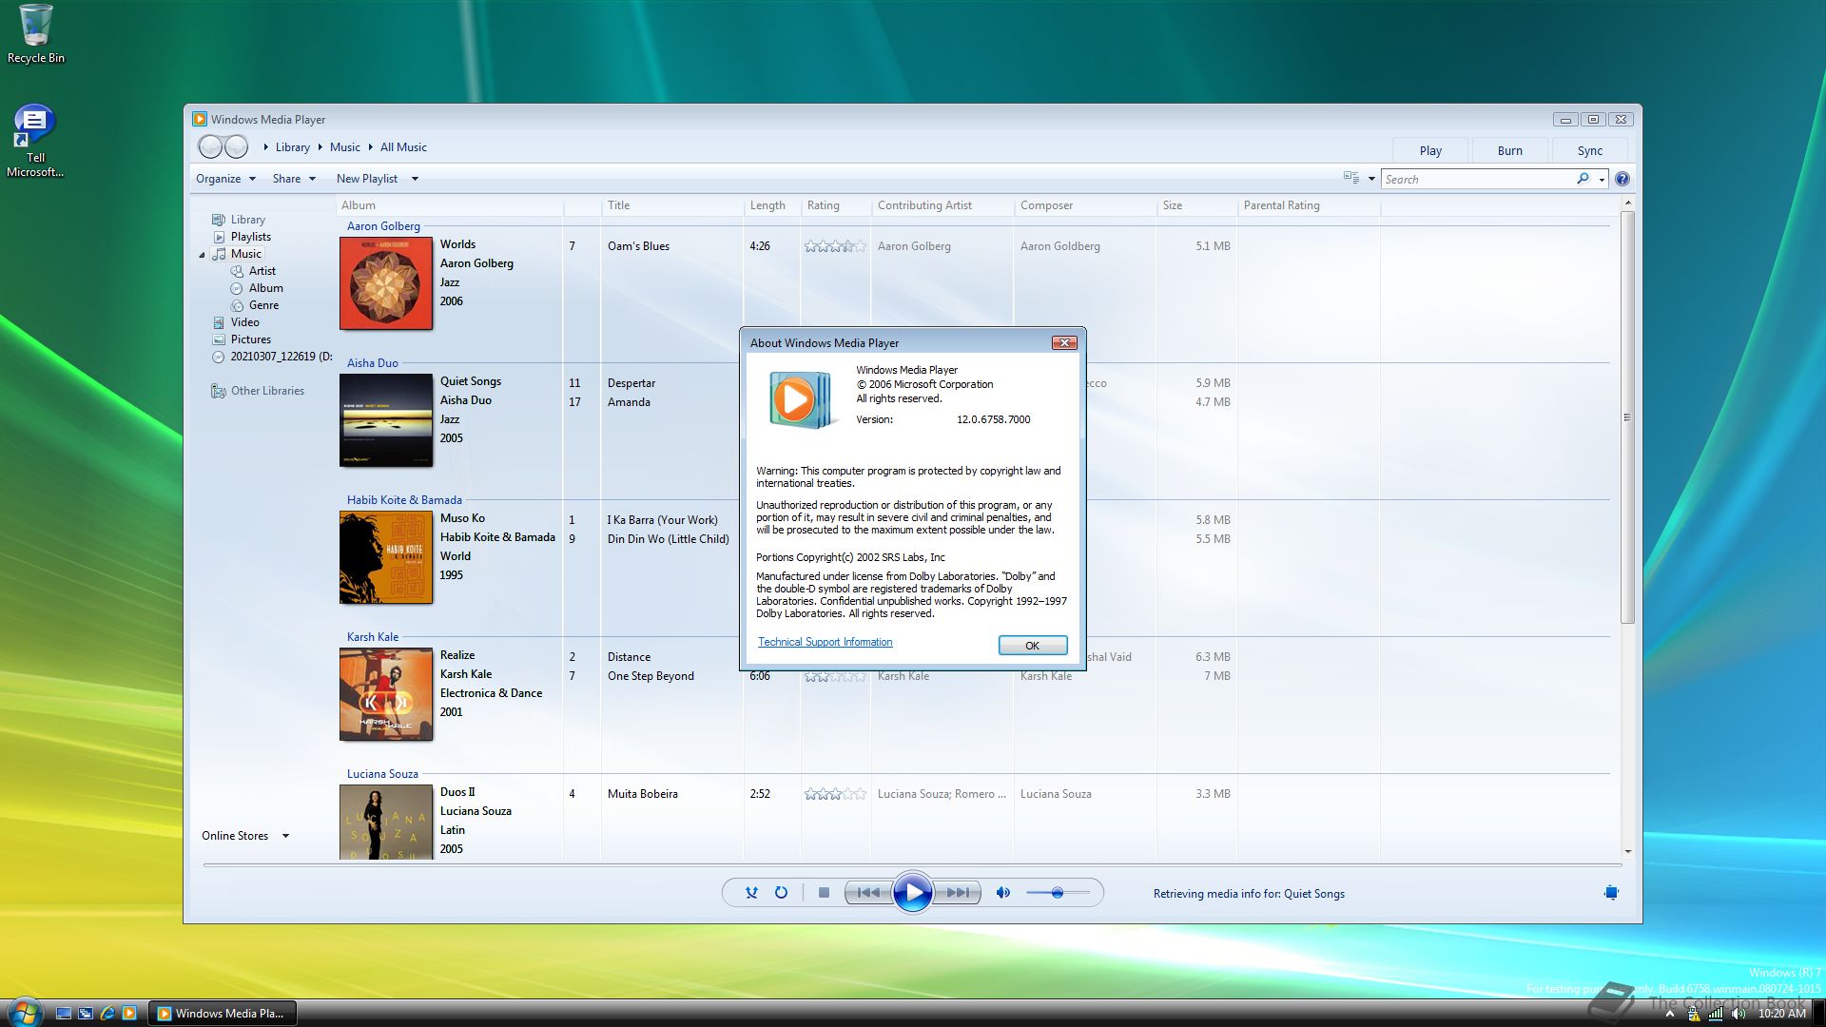Click the Duos II album cover
1826x1027 pixels.
[x=386, y=823]
